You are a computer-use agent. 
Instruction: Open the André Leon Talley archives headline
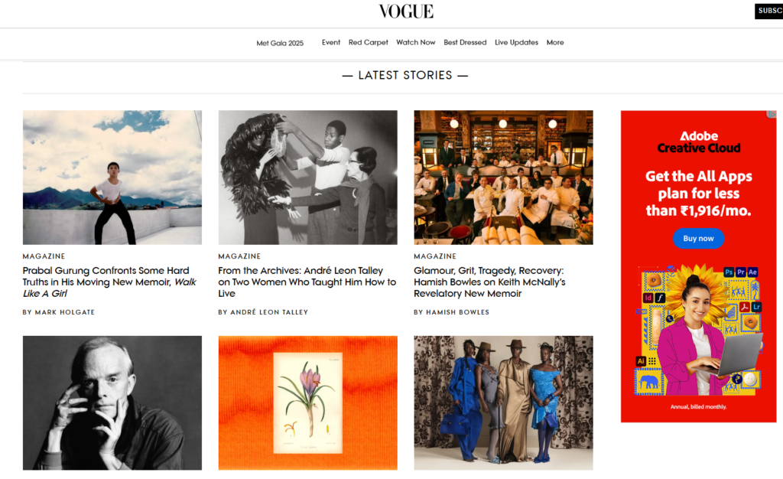point(307,282)
